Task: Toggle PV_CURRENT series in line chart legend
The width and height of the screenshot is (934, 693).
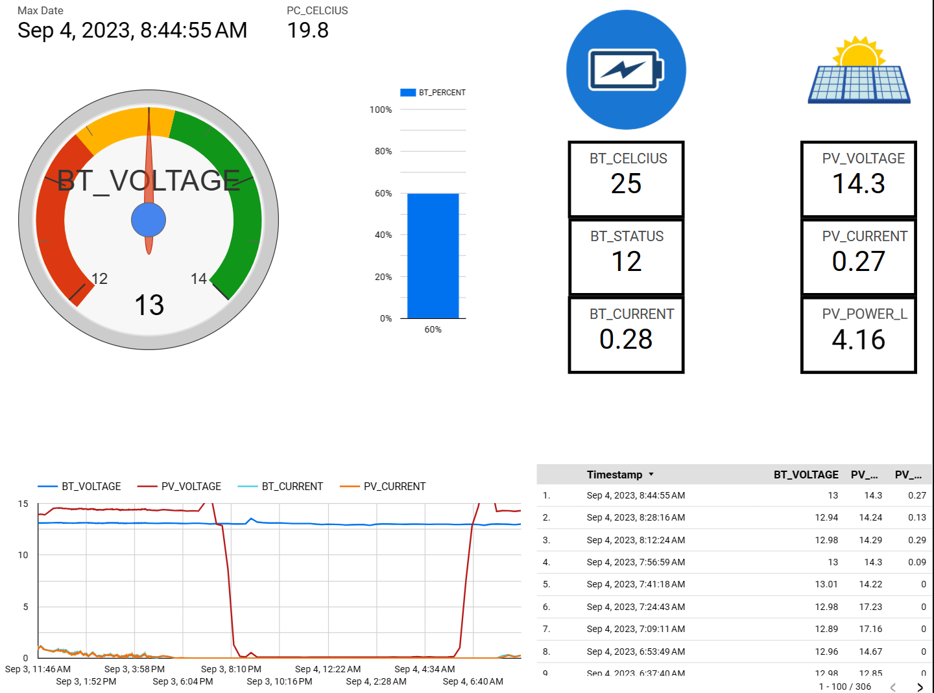Action: point(383,486)
